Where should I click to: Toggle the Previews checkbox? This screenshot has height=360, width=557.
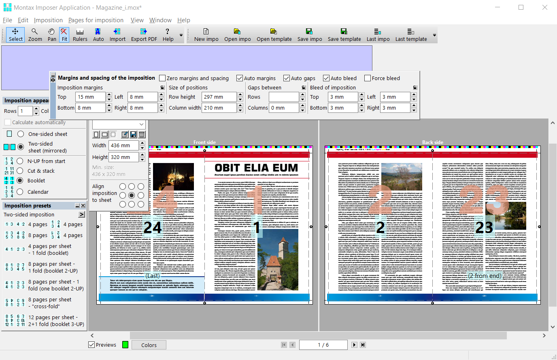92,345
